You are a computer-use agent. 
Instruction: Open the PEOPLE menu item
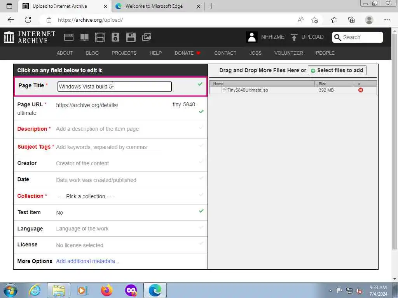pos(325,53)
